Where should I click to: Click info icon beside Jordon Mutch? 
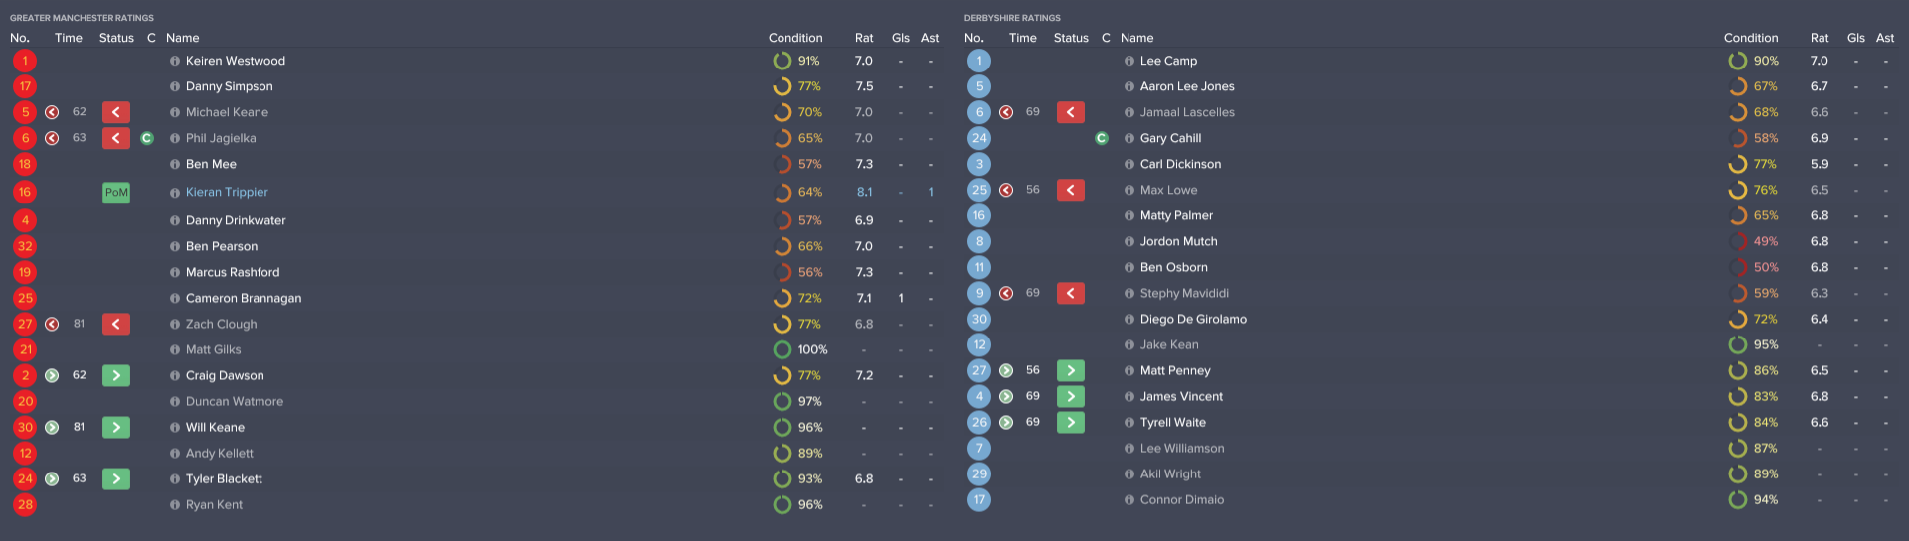[x=1129, y=241]
